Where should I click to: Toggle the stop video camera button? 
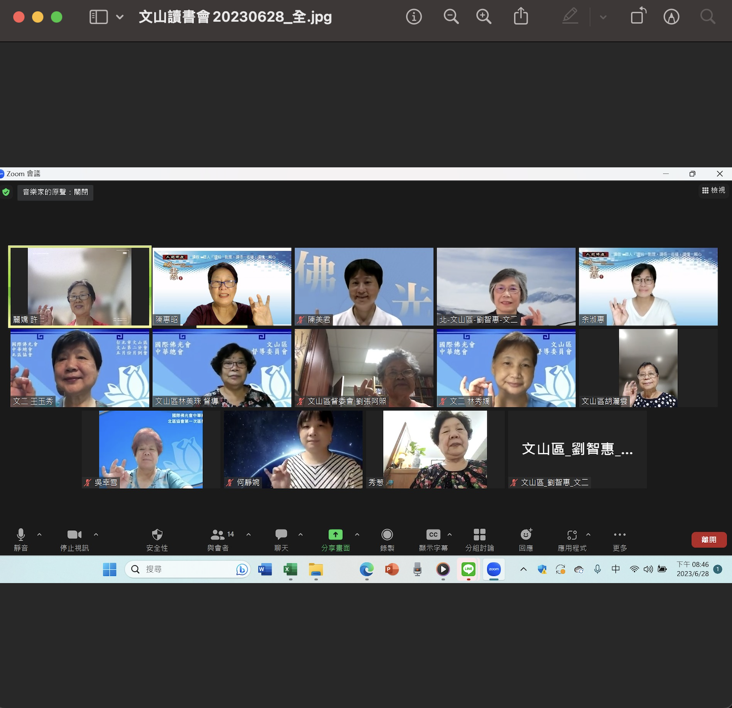click(74, 535)
